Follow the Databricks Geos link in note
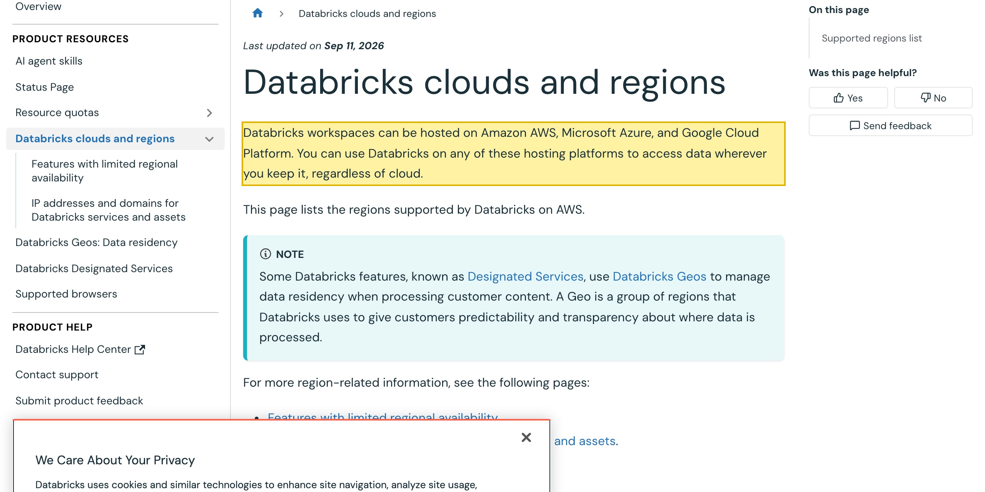This screenshot has width=985, height=492. coord(659,276)
